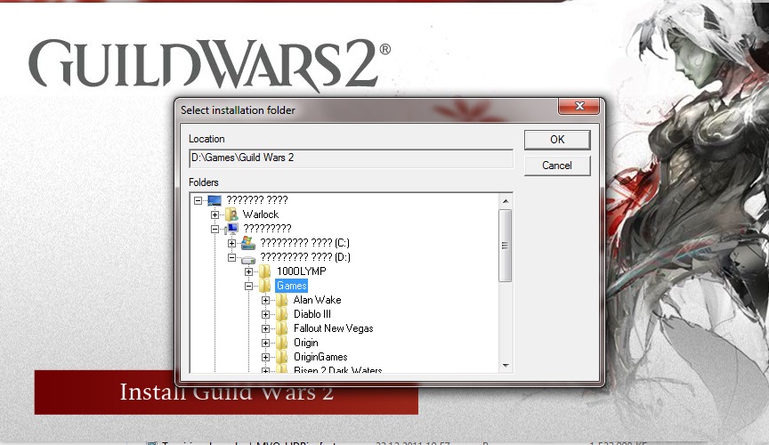Click the Warlock user folder icon

231,214
